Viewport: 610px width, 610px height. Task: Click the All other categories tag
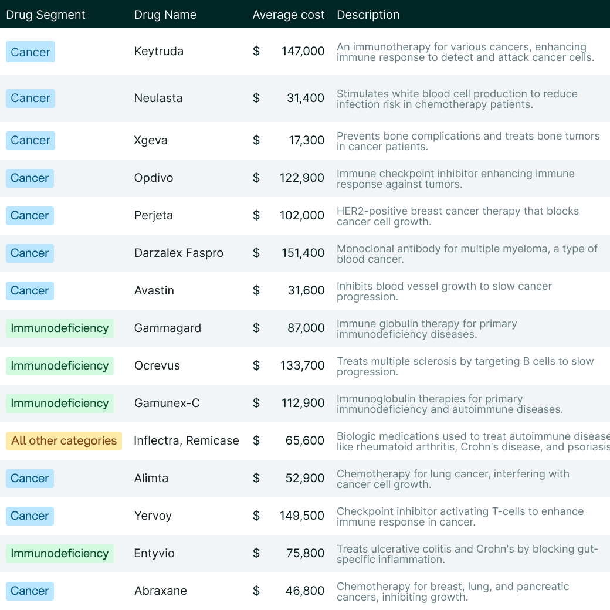(x=64, y=440)
